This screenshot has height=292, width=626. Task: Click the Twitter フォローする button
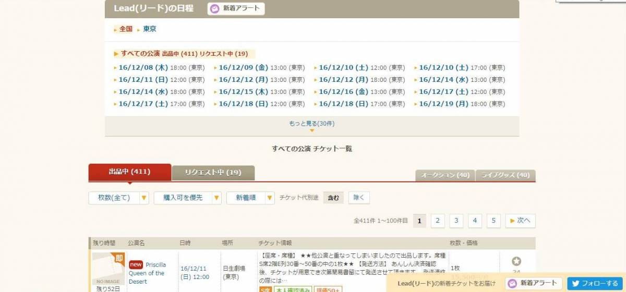click(595, 284)
